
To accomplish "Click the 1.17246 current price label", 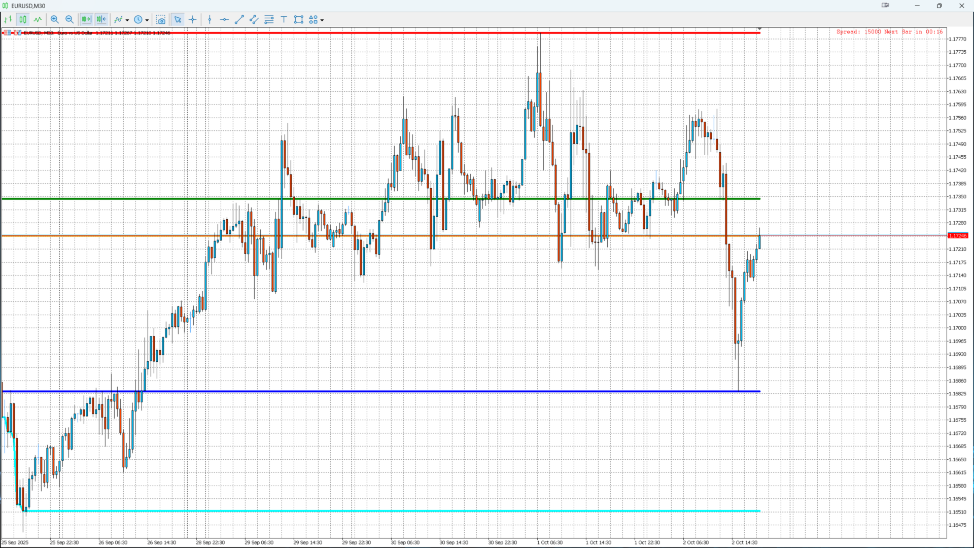I will (x=957, y=236).
